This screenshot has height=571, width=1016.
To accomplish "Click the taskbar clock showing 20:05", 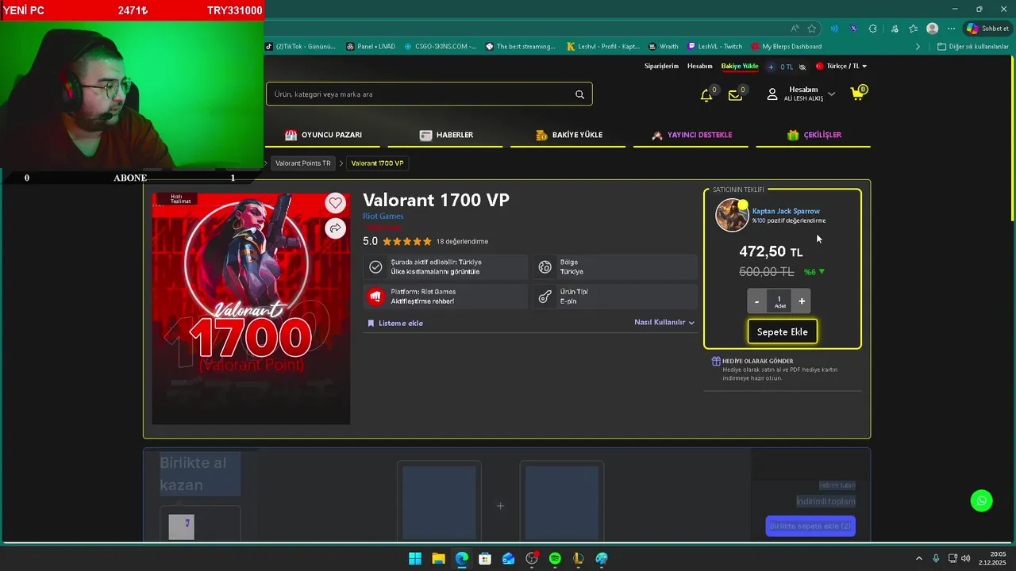I will coord(993,558).
